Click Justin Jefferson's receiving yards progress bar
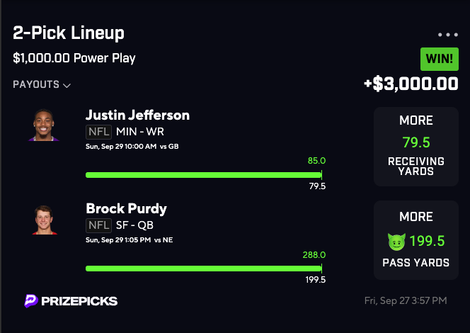The height and width of the screenshot is (333, 470). [x=203, y=174]
